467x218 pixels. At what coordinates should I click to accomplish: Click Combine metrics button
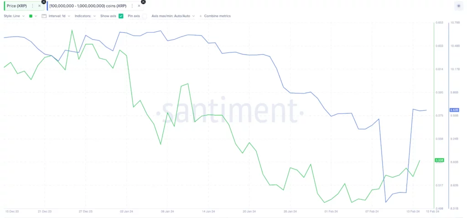pyautogui.click(x=215, y=16)
